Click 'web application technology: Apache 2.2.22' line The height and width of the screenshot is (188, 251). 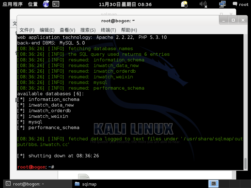pos(92,37)
